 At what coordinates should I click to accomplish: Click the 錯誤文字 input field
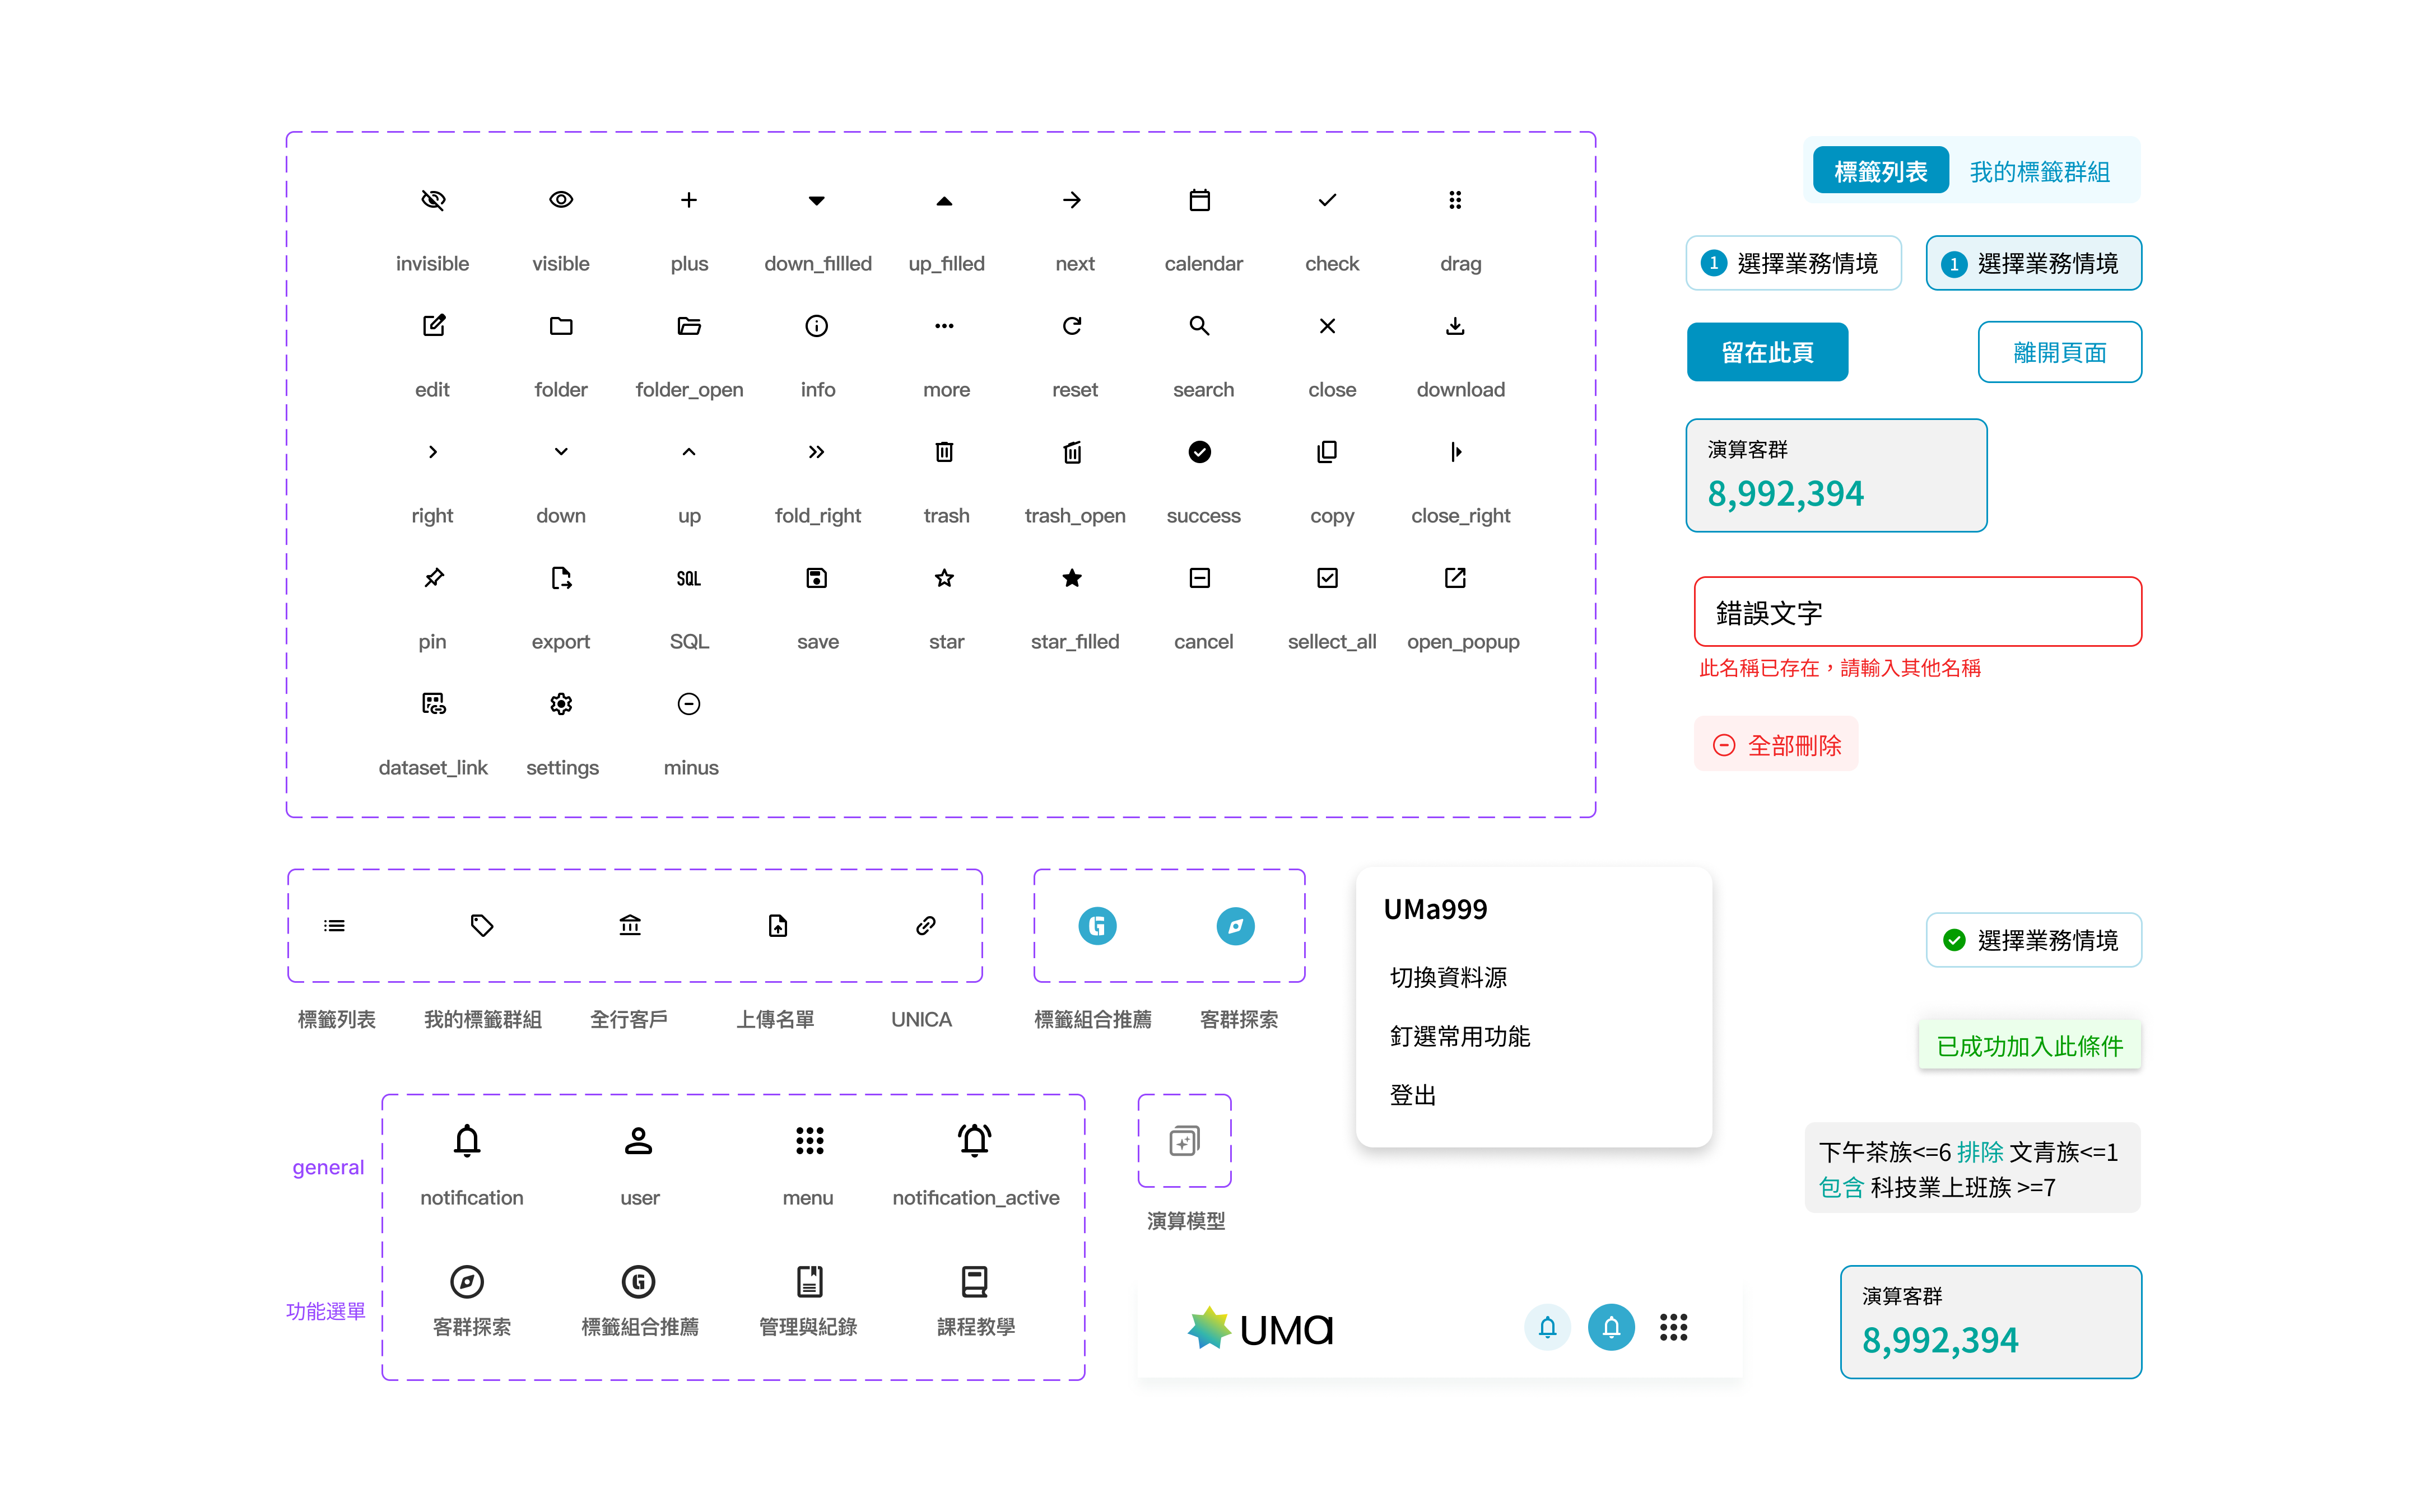coord(1917,612)
